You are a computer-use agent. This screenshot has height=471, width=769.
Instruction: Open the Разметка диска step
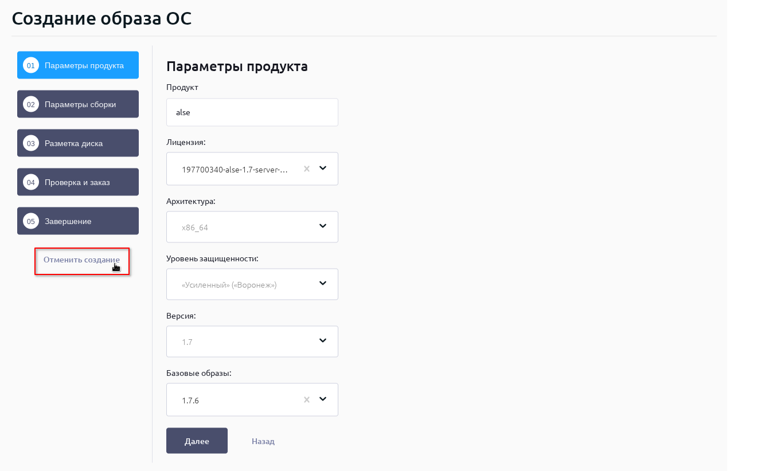(x=74, y=143)
